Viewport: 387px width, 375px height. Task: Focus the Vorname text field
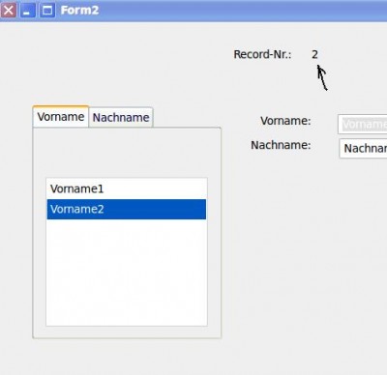click(x=363, y=124)
